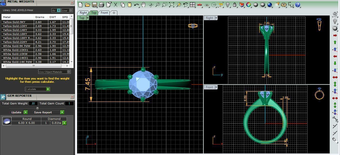The width and height of the screenshot is (340, 155).
Task: Click the round diamond gem thumbnail
Action: tap(7, 121)
